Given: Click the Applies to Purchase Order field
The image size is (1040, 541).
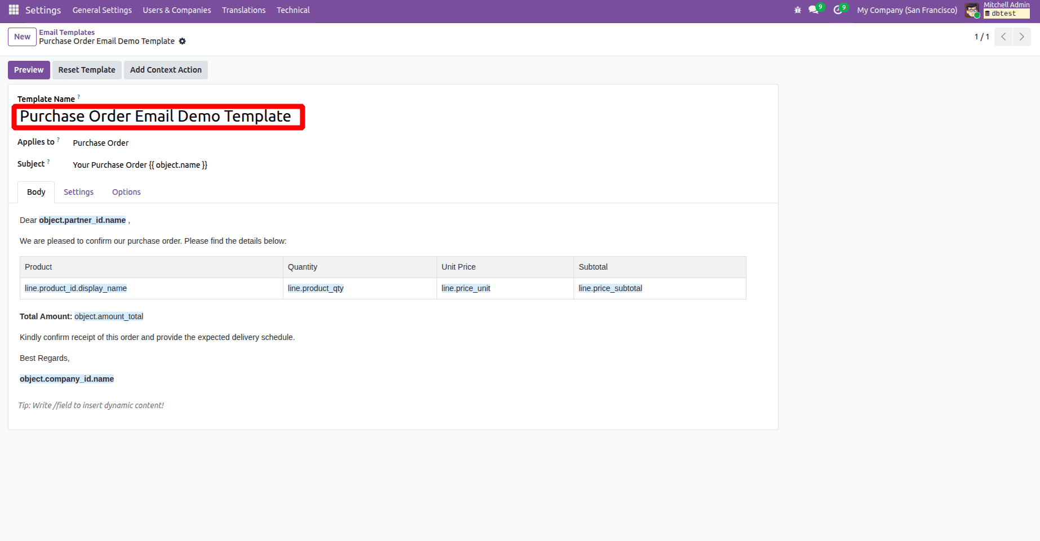Looking at the screenshot, I should tap(101, 143).
